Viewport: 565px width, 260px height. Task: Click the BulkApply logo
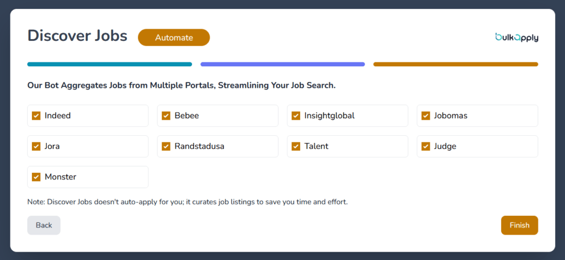pos(516,38)
